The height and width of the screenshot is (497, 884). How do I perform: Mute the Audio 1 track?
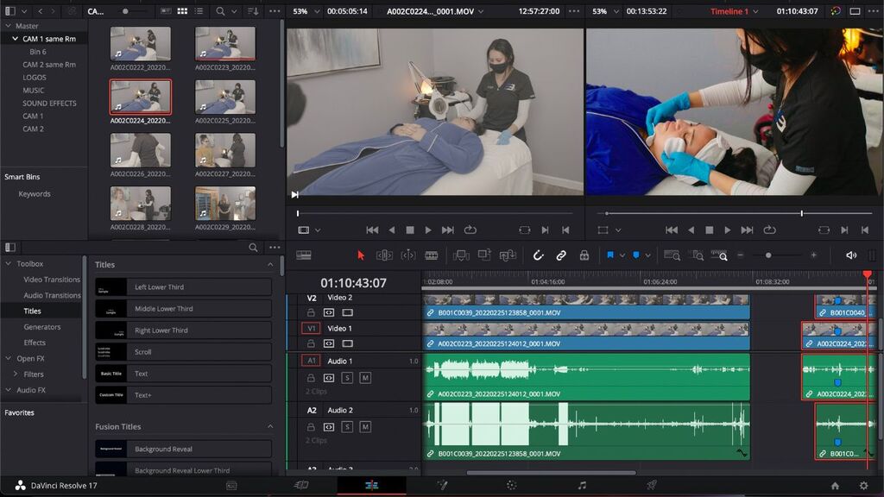pyautogui.click(x=365, y=378)
